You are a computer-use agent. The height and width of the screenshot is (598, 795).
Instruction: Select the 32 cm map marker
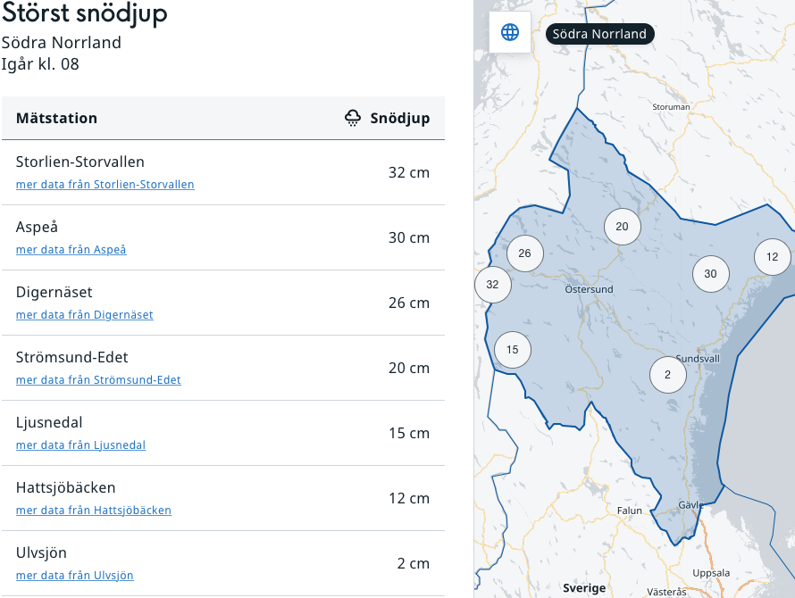492,285
